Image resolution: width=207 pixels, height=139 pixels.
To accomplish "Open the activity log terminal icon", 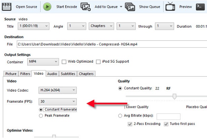I will 201,7.
